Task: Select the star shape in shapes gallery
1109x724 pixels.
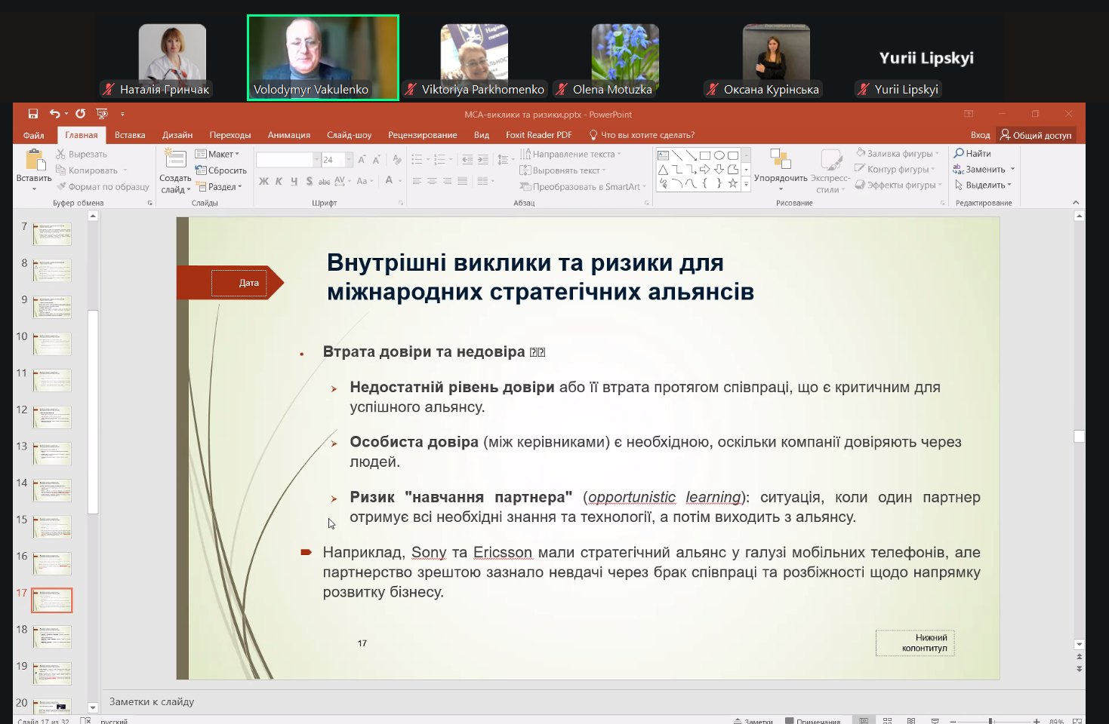Action: [732, 183]
